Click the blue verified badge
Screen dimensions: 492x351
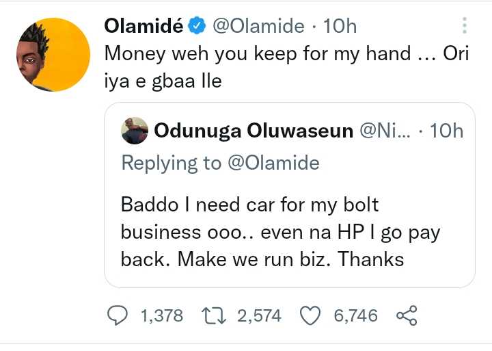pos(197,26)
